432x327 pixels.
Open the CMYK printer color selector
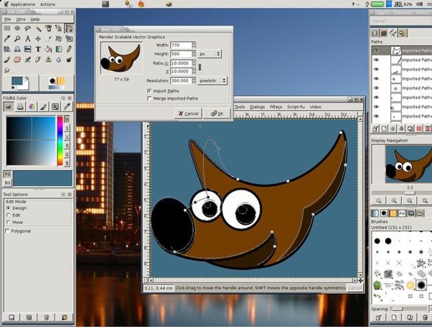pyautogui.click(x=20, y=107)
